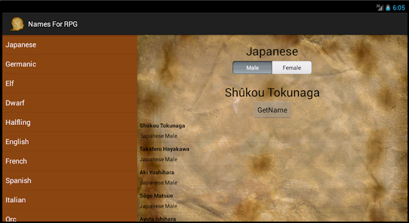Tap the large Shûkou Tokunaga generated name
This screenshot has width=409, height=223.
point(272,92)
